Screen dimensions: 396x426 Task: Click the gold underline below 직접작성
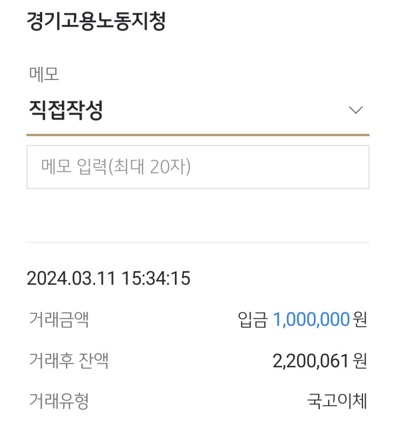tap(198, 135)
